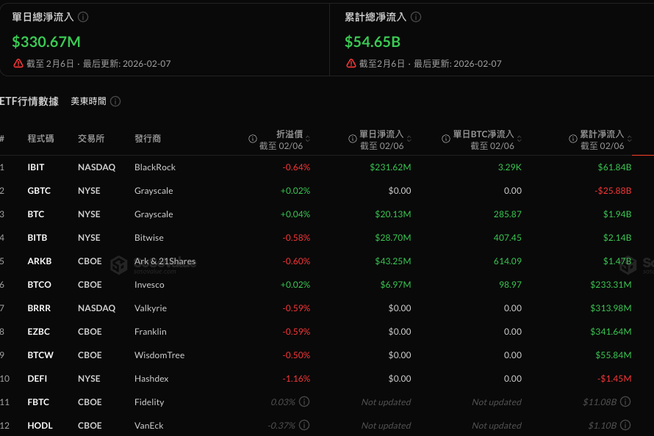
Task: Click EZBC cumulative inflow $341.64M
Action: (x=611, y=332)
